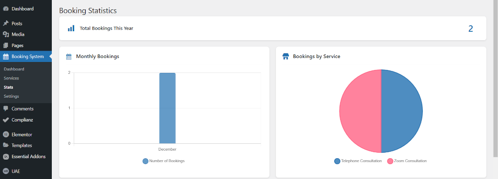Click the Dashboard gauge icon in sidebar
Viewport: 498px width, 179px height.
[5, 9]
